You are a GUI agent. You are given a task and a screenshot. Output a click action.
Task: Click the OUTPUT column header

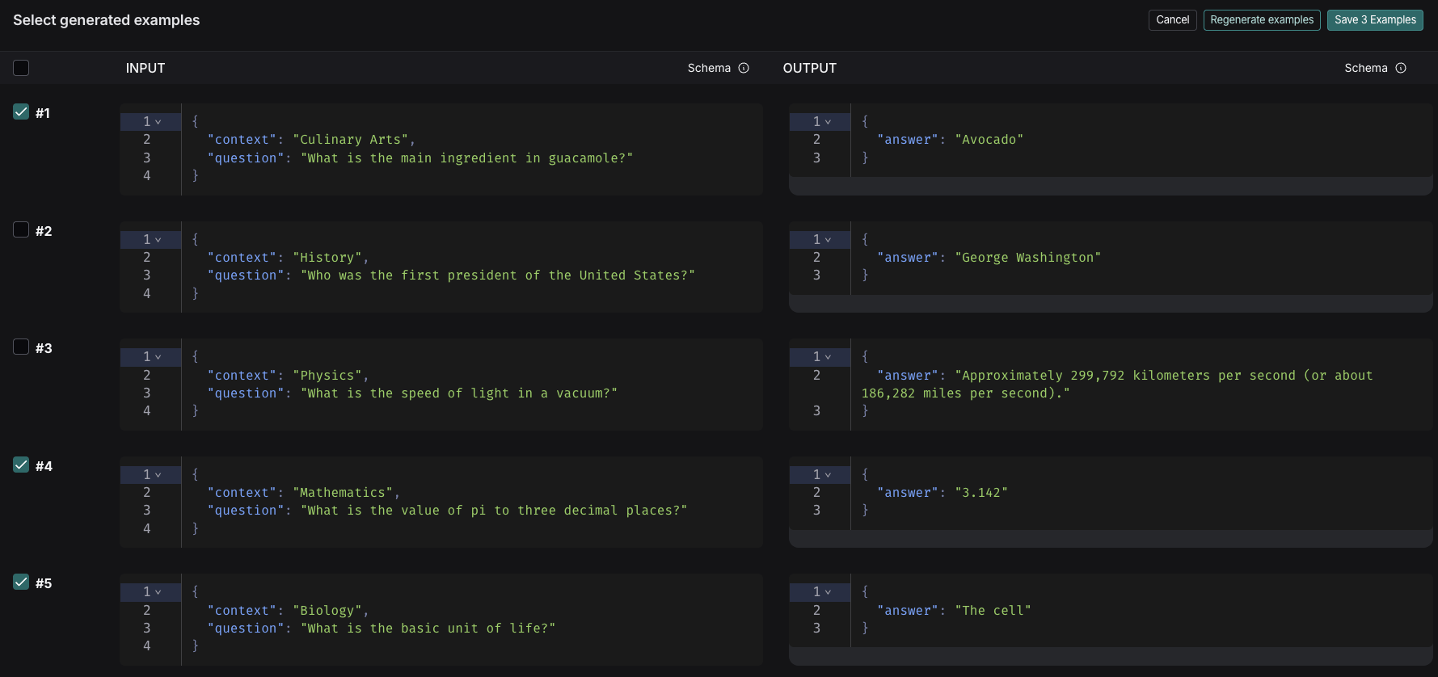click(809, 69)
